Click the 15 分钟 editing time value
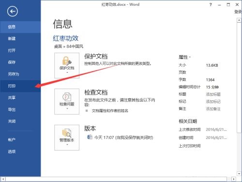 pyautogui.click(x=212, y=87)
